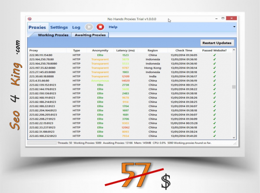
Task: Select proxy row 223.4.55.66:80
Action: point(130,81)
